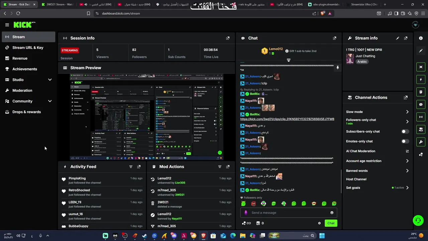Screen dimensions: 428x241
Task: Click the shop icon below message box
Action: pos(258,223)
